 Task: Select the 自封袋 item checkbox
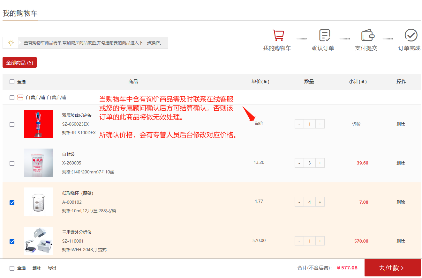click(12, 163)
